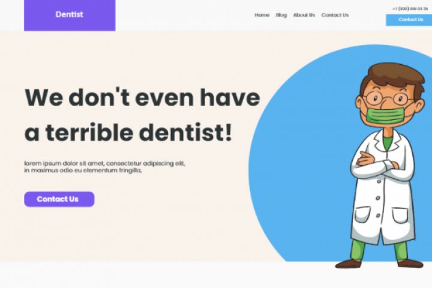Click the dentist's green trousers
Viewport: 432px width, 288px height.
click(380, 250)
